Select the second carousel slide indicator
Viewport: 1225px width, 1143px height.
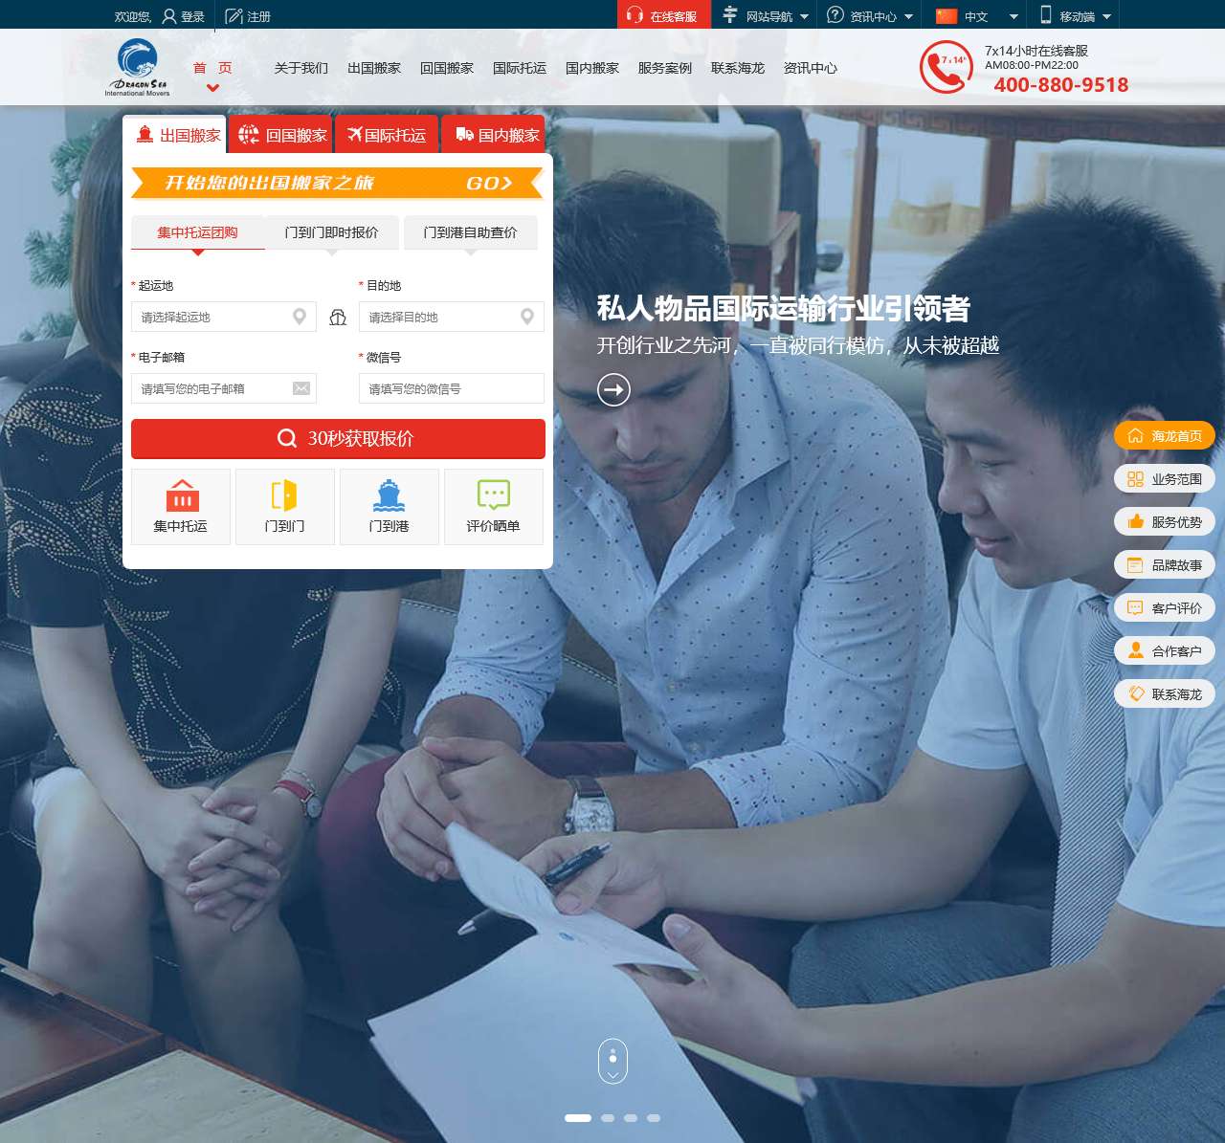[x=608, y=1117]
